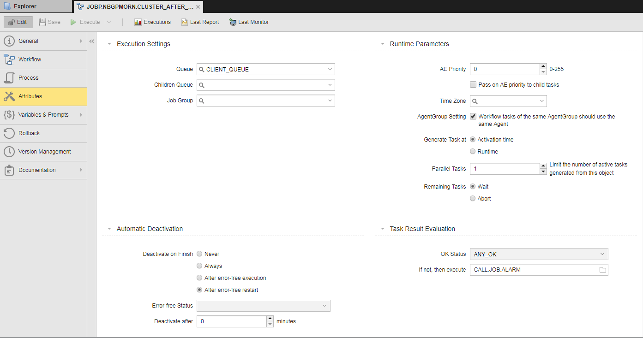Collapse Runtime Parameters section
Image resolution: width=643 pixels, height=338 pixels.
point(383,44)
